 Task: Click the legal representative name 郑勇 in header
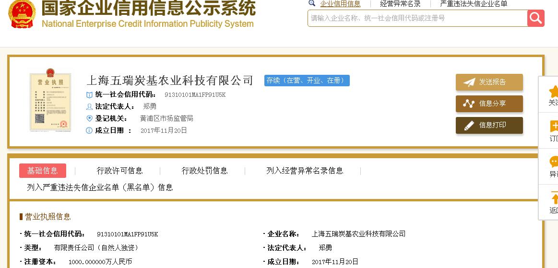pyautogui.click(x=150, y=106)
